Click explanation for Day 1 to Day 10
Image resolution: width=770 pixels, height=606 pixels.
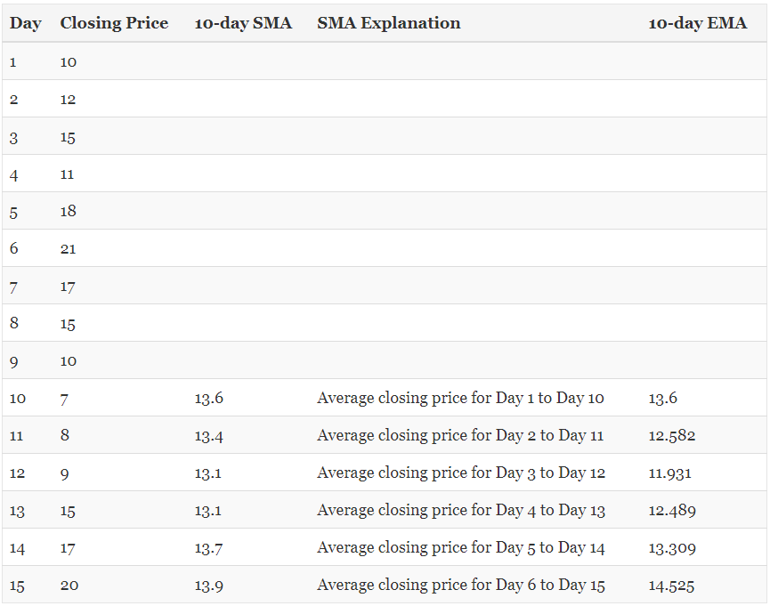460,399
